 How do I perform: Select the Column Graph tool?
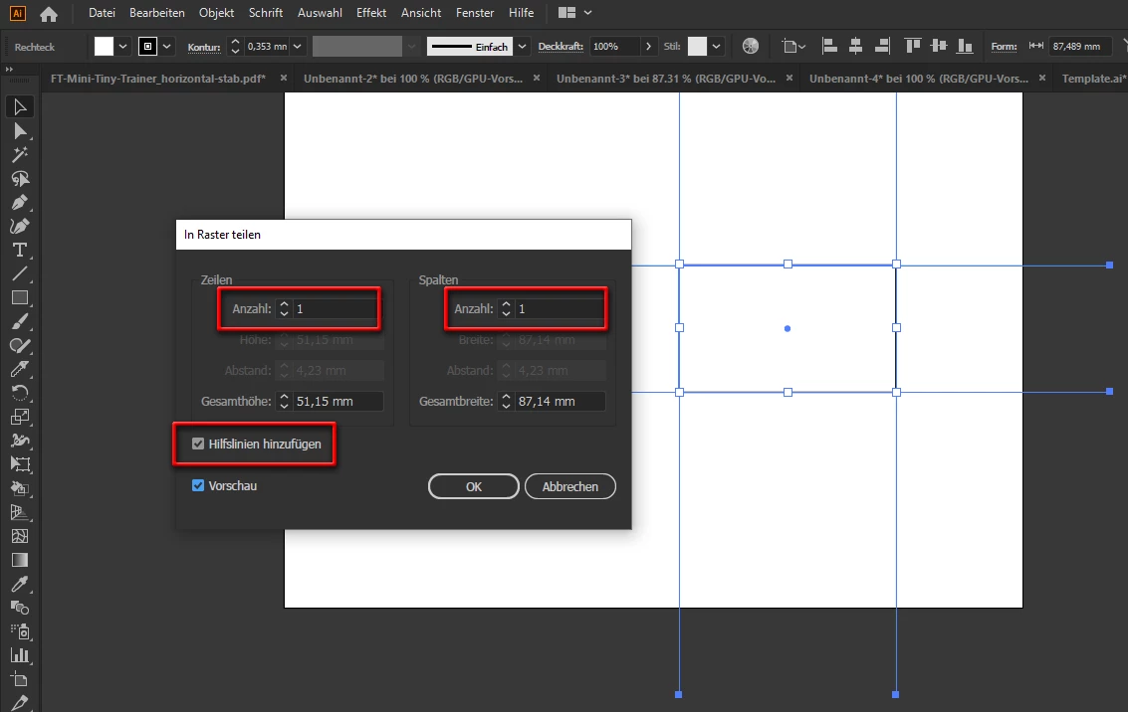20,654
